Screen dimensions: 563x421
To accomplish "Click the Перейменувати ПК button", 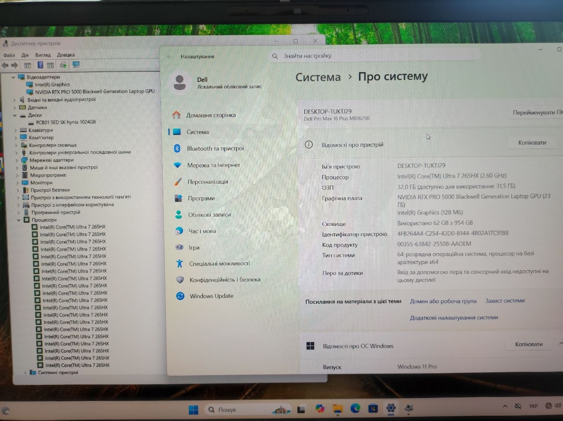I will coord(537,113).
